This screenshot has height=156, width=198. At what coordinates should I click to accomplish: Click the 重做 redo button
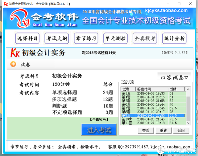pos(164,131)
